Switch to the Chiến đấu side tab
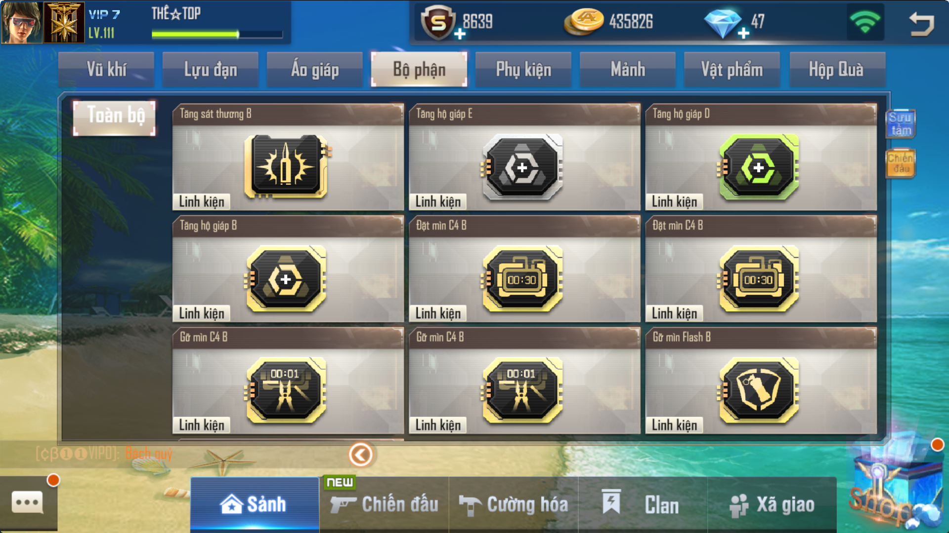 [x=901, y=163]
